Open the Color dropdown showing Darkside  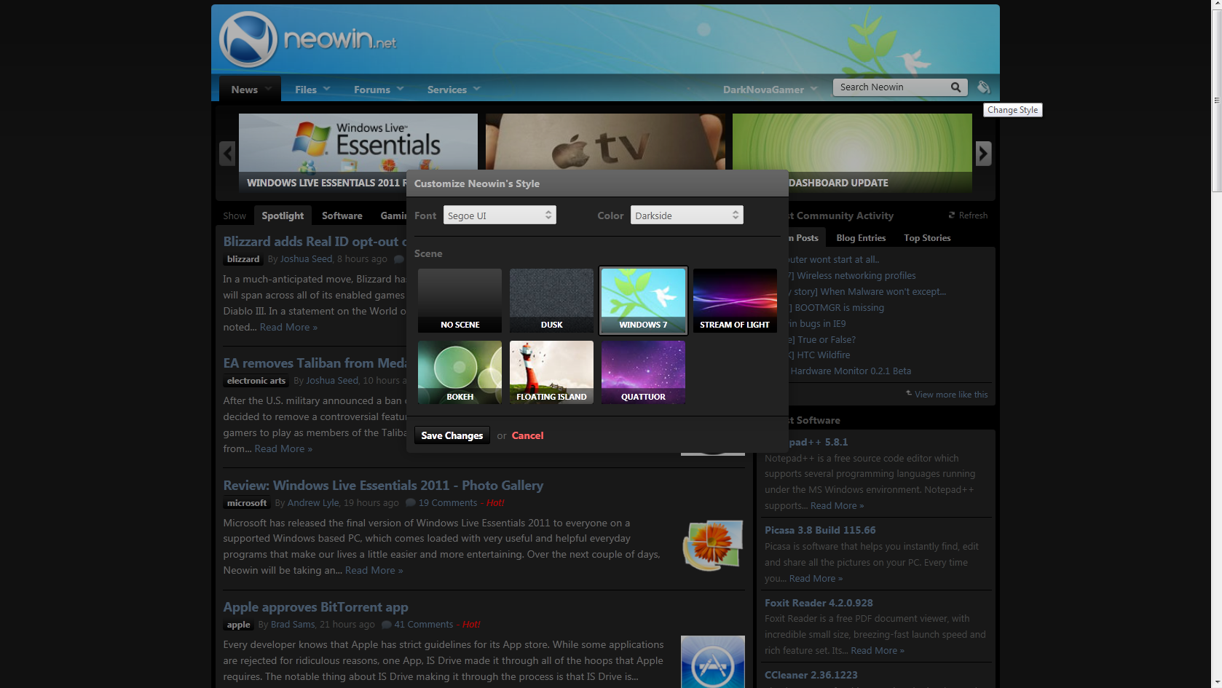(685, 215)
